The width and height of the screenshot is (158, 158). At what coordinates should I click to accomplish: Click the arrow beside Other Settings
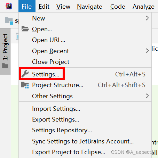point(147,96)
